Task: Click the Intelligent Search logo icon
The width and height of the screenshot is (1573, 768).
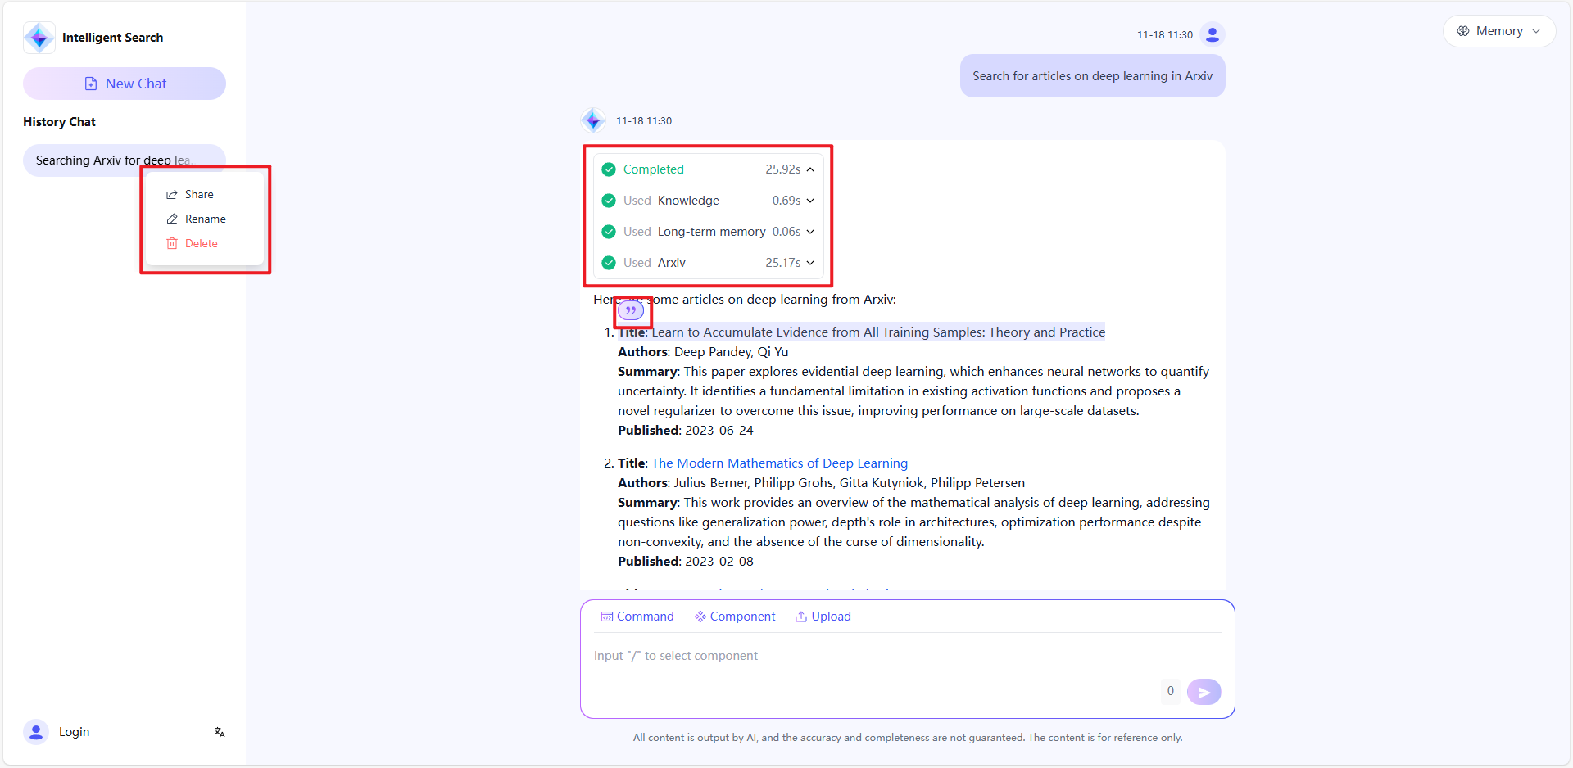Action: pyautogui.click(x=39, y=38)
